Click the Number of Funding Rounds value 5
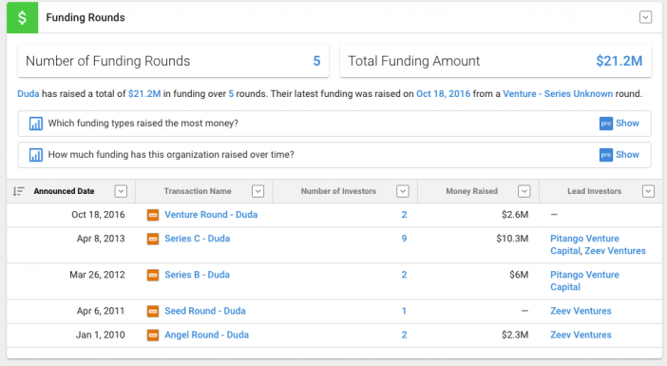Viewport: 667px width, 366px height. [x=316, y=61]
